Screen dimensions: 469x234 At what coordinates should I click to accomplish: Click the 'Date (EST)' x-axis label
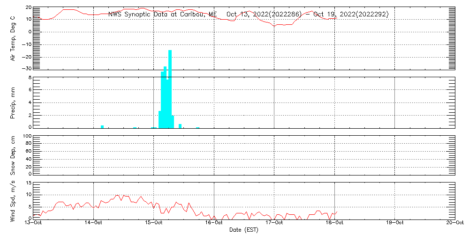[x=243, y=230]
